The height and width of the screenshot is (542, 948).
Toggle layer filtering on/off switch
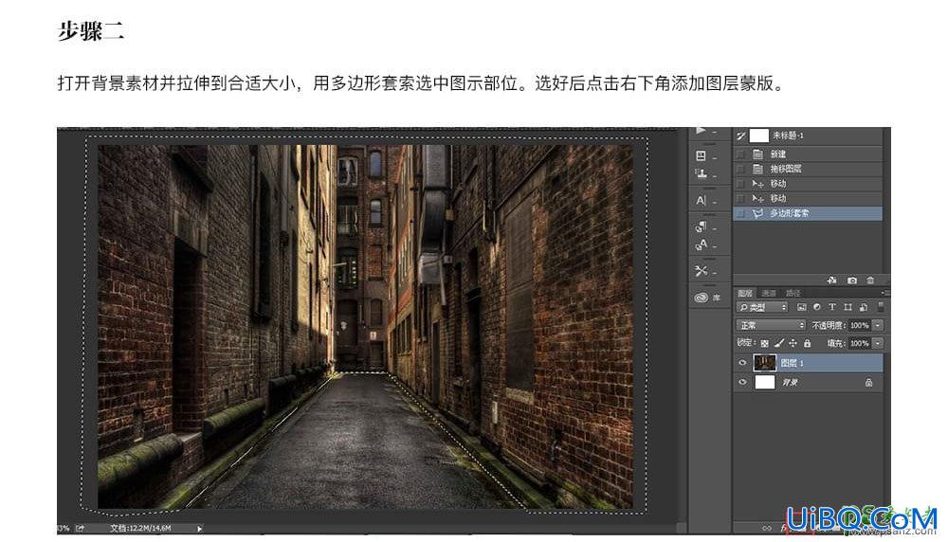pos(881,308)
